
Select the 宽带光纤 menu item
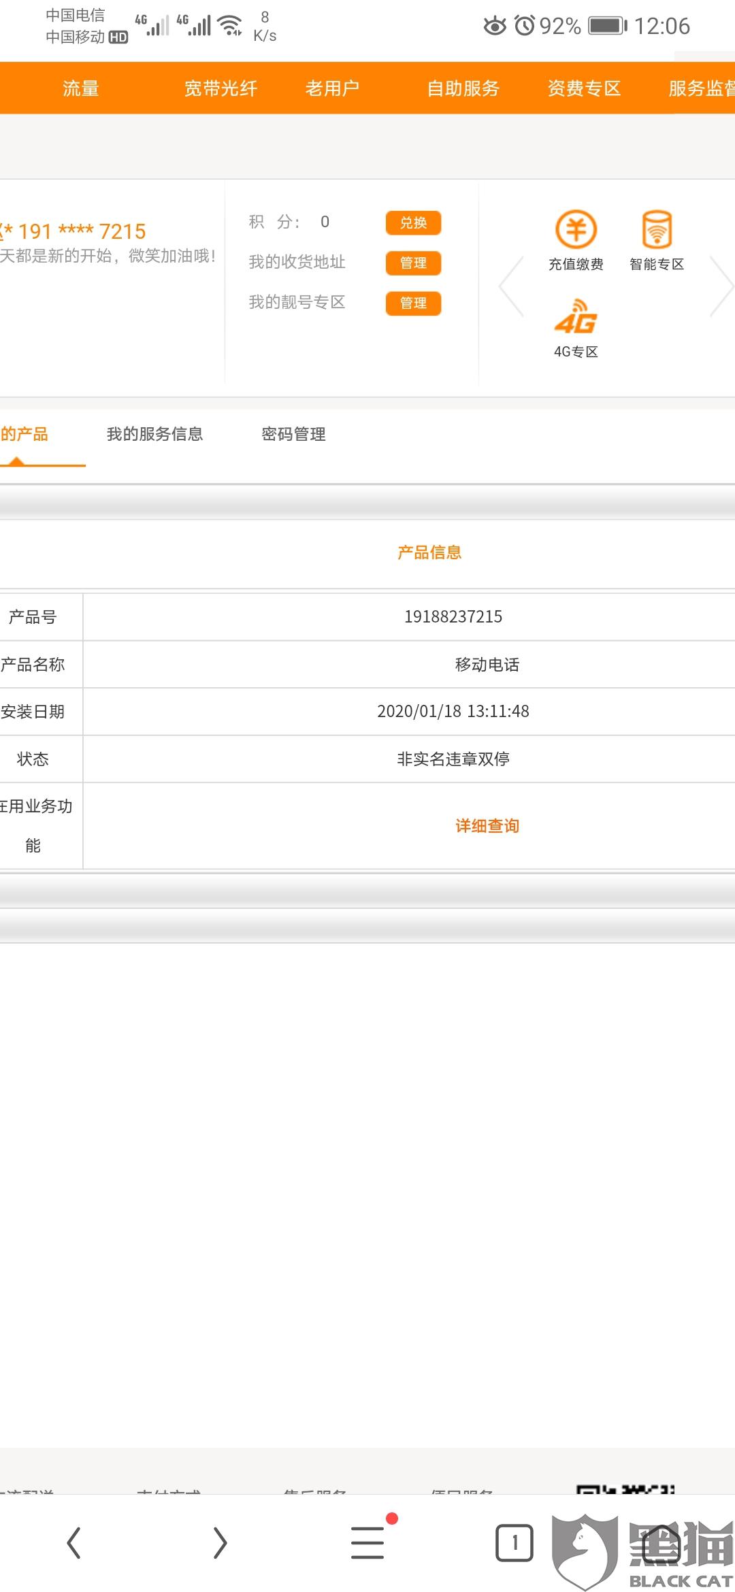(x=221, y=88)
